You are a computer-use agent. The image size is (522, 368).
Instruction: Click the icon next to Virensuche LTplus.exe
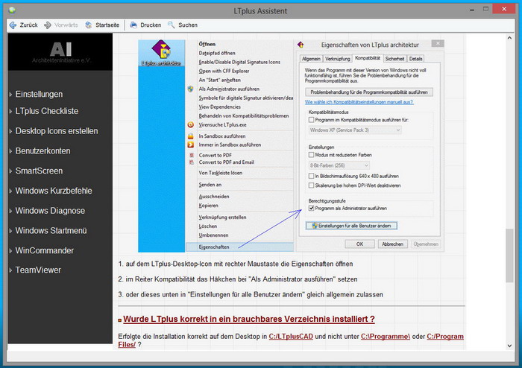pos(190,124)
